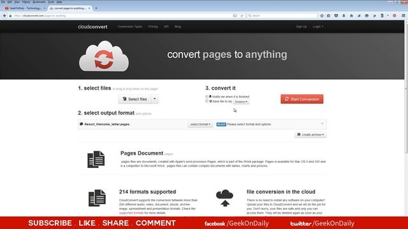Expand the Select files arrow dropdown
408x229 pixels.
tap(154, 99)
